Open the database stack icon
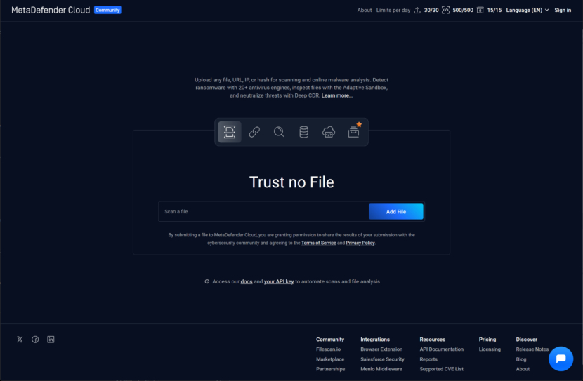This screenshot has height=381, width=583. click(x=303, y=132)
